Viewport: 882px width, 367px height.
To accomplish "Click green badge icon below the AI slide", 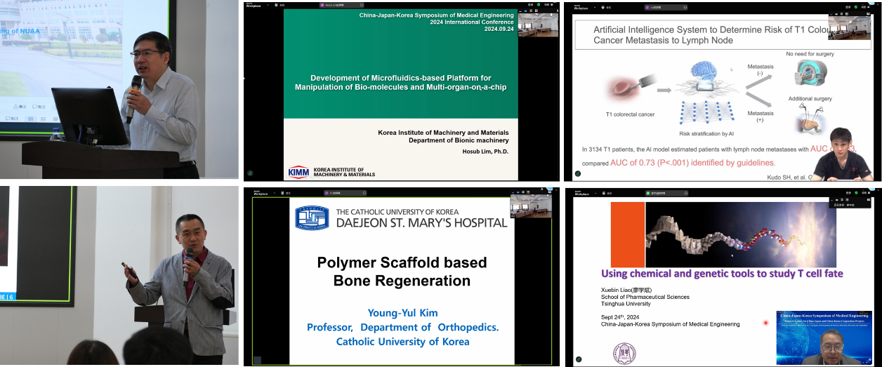I will tap(578, 173).
